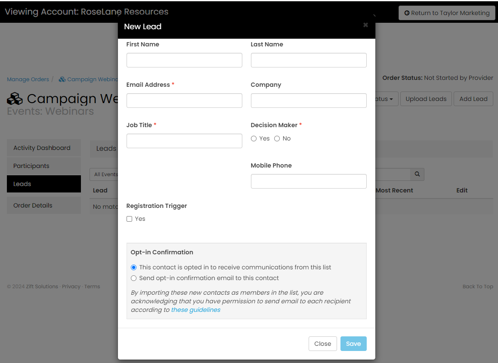This screenshot has width=498, height=363.
Task: Open Order Details in the sidebar
Action: point(44,205)
